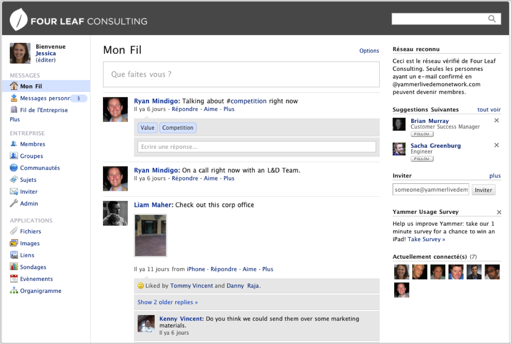Image resolution: width=512 pixels, height=344 pixels.
Task: Click the Four Leaf Consulting leaf logo
Action: [x=19, y=19]
